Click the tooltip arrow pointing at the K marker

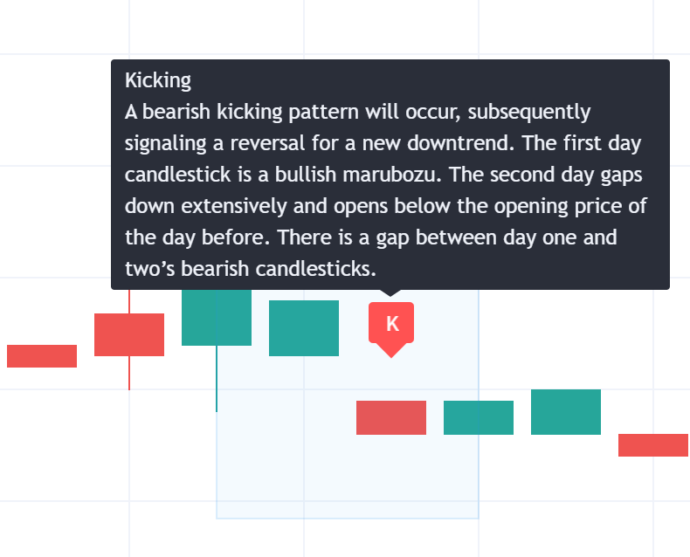[391, 294]
